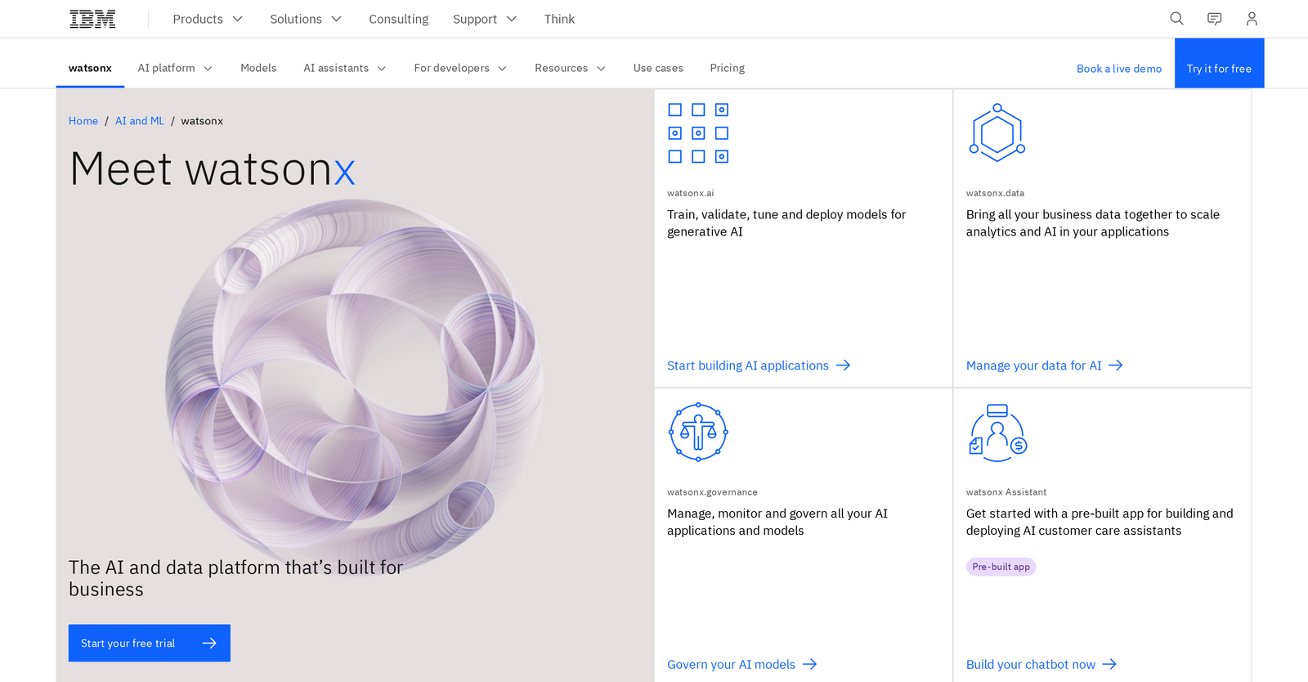Image resolution: width=1308 pixels, height=682 pixels.
Task: Expand the AI platform chevron
Action: (208, 69)
